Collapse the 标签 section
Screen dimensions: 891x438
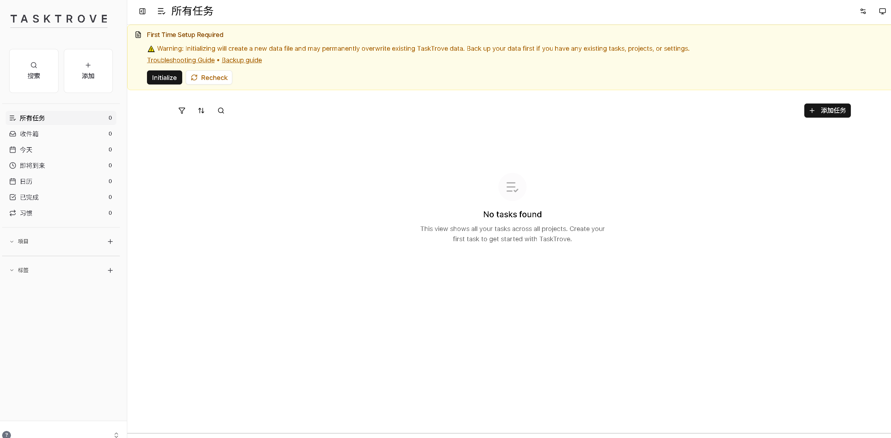(x=12, y=270)
